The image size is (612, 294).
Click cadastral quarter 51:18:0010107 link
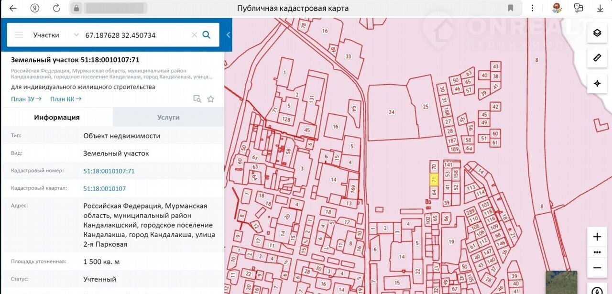coord(105,188)
